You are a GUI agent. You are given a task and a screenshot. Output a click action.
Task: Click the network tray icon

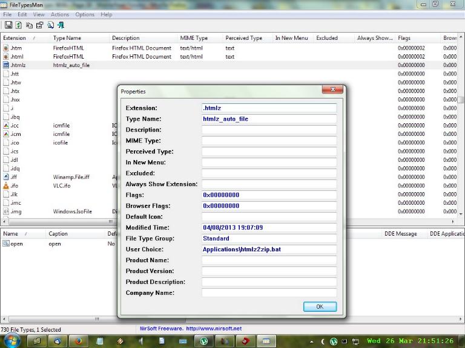pos(355,341)
